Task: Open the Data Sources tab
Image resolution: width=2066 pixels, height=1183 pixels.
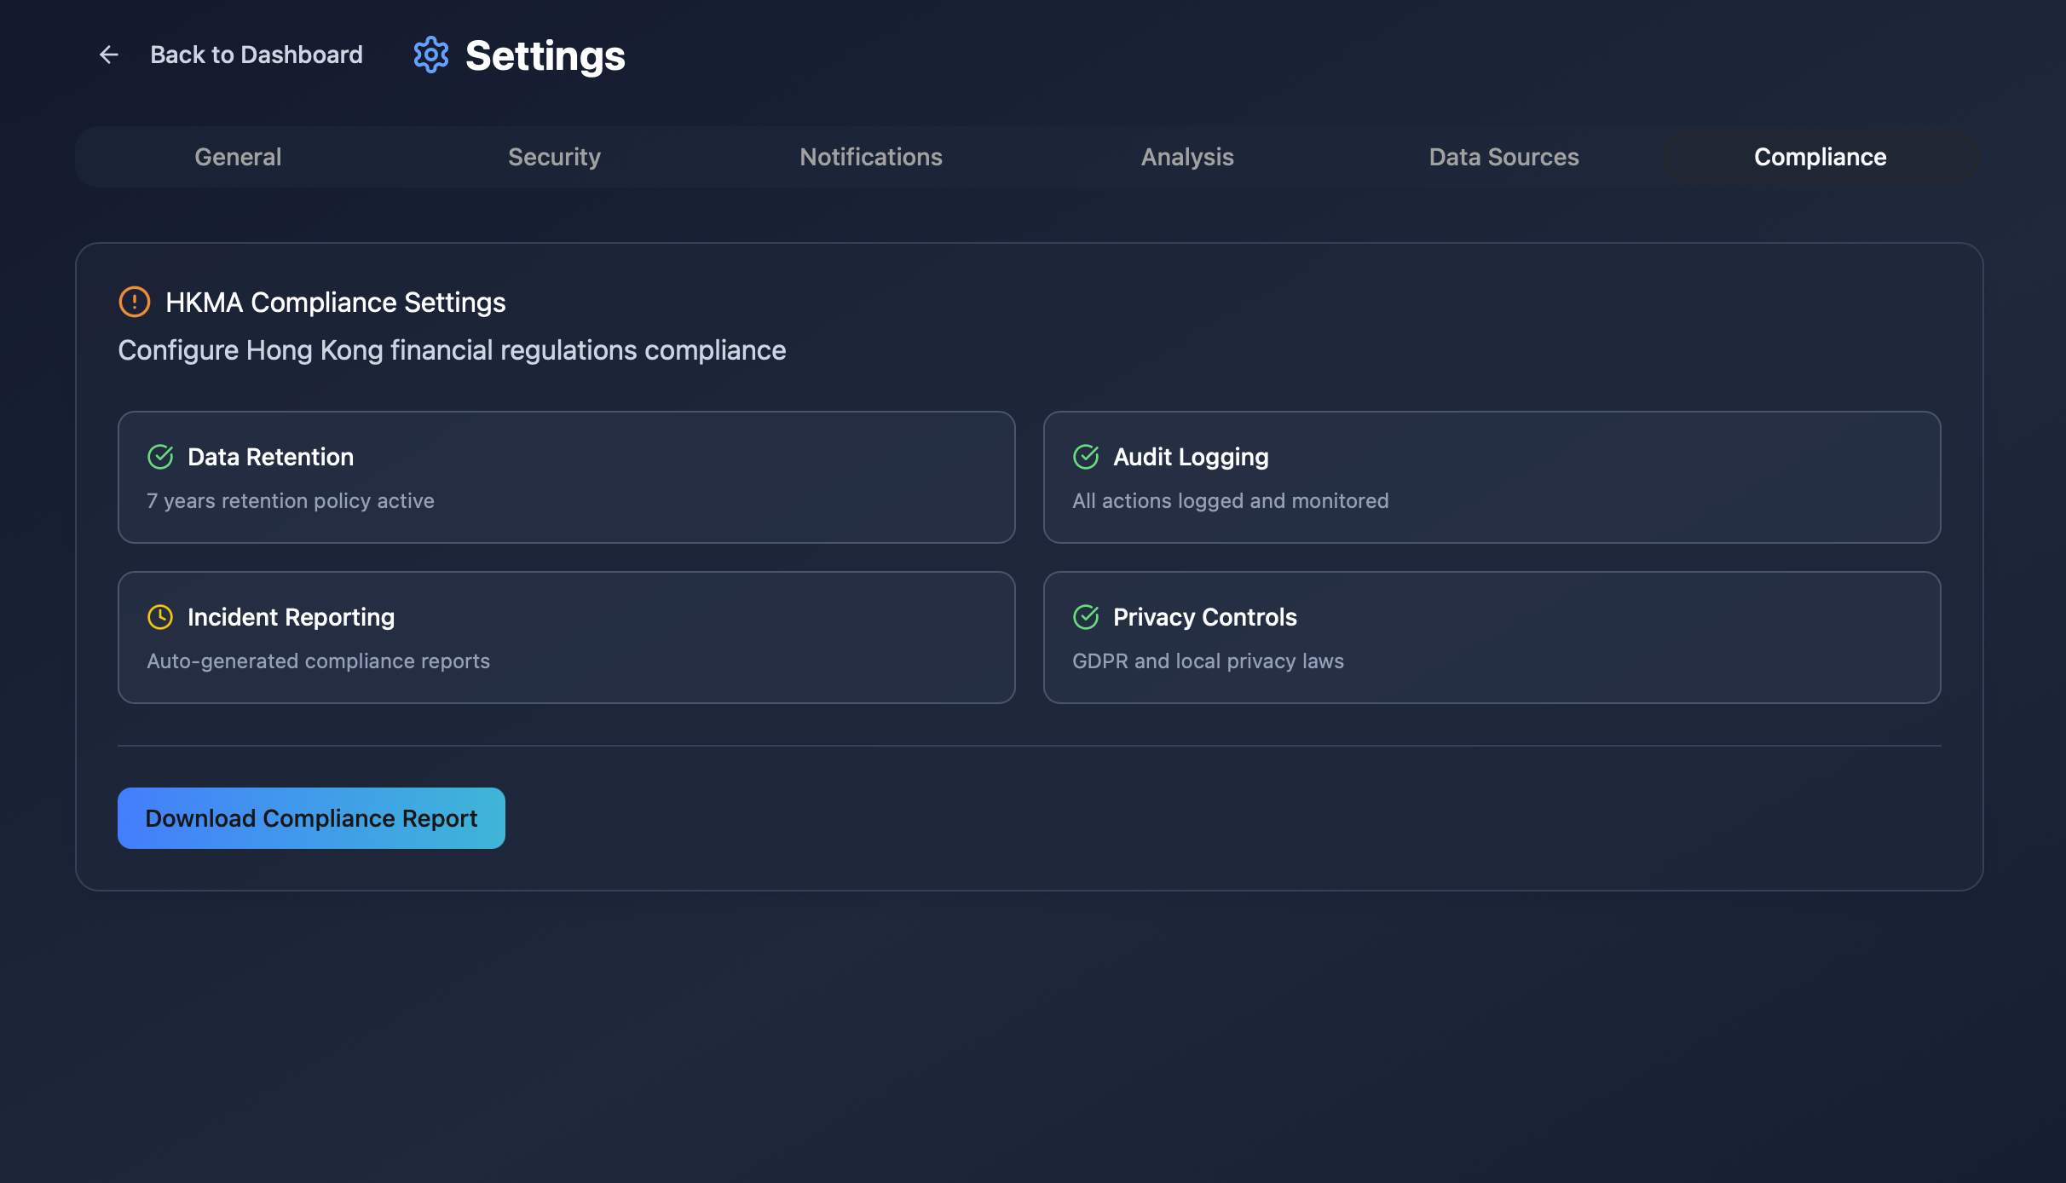Action: click(x=1503, y=157)
